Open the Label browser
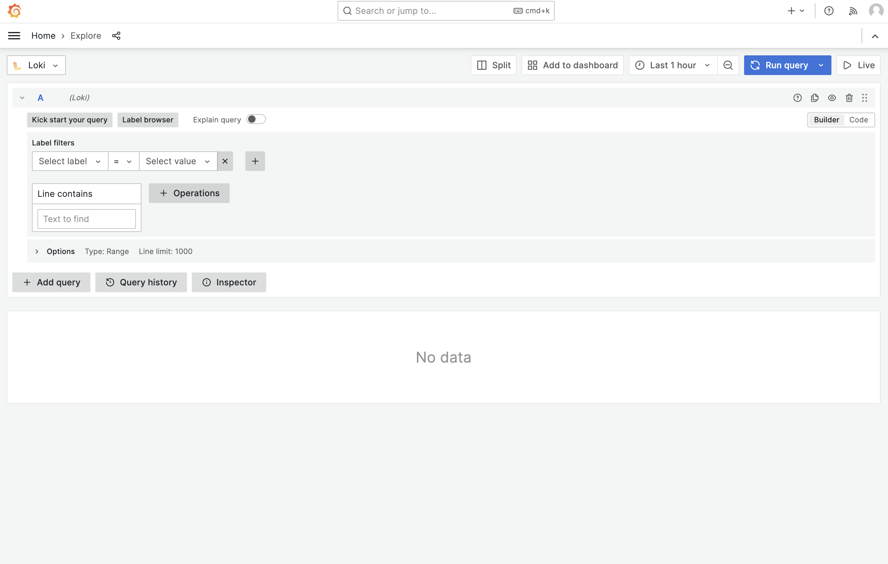 (148, 120)
